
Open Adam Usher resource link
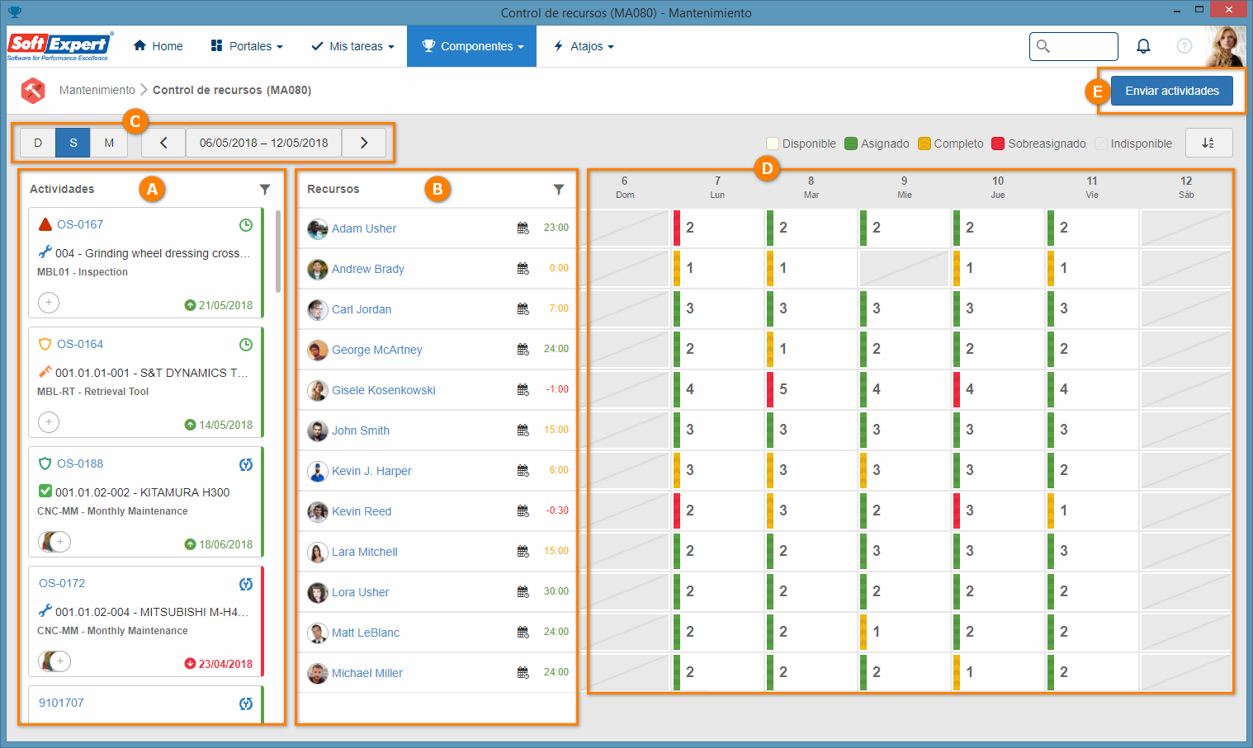pyautogui.click(x=364, y=228)
